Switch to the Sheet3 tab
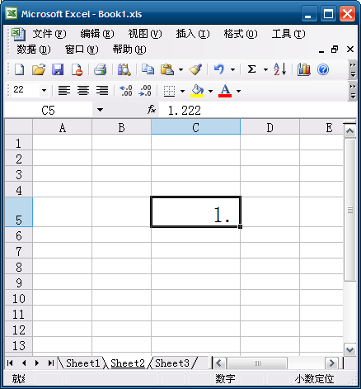 172,363
